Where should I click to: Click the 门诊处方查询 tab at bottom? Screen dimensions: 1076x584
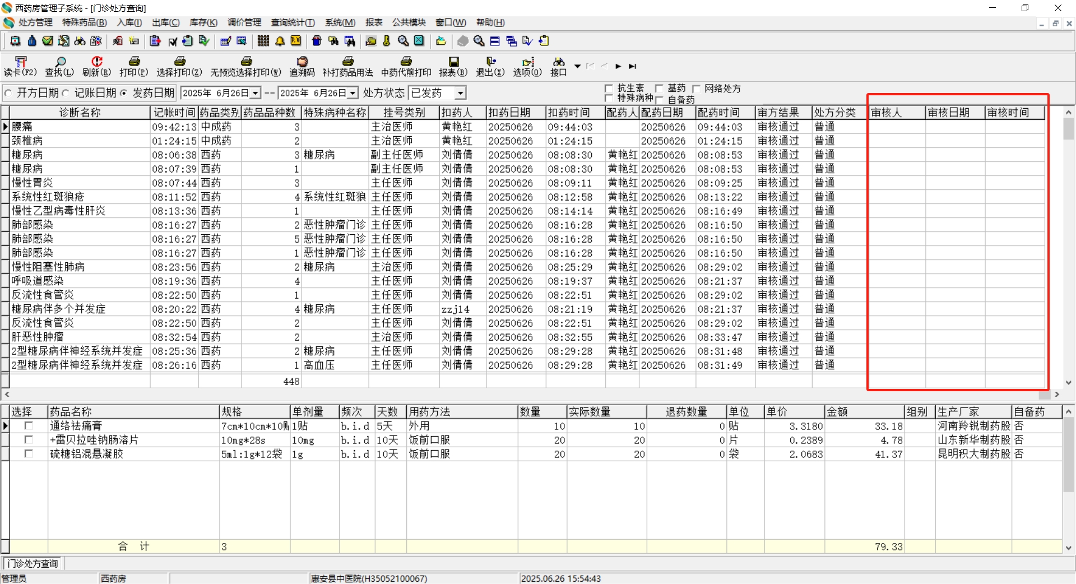(33, 563)
